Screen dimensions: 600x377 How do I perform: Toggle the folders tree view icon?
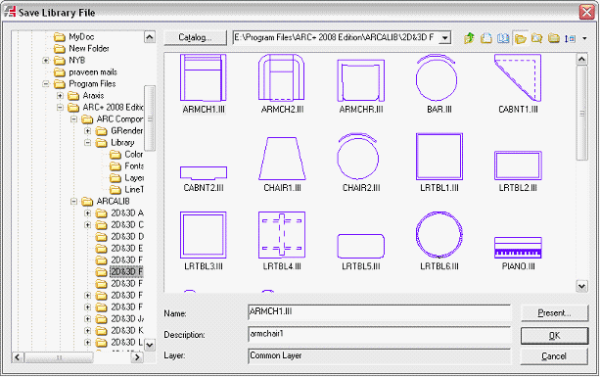click(520, 38)
